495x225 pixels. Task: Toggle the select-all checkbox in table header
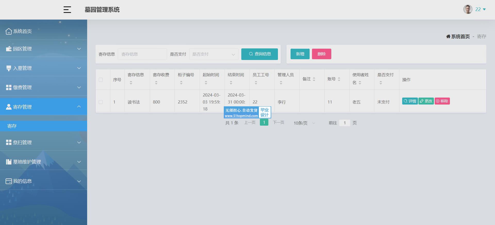101,80
